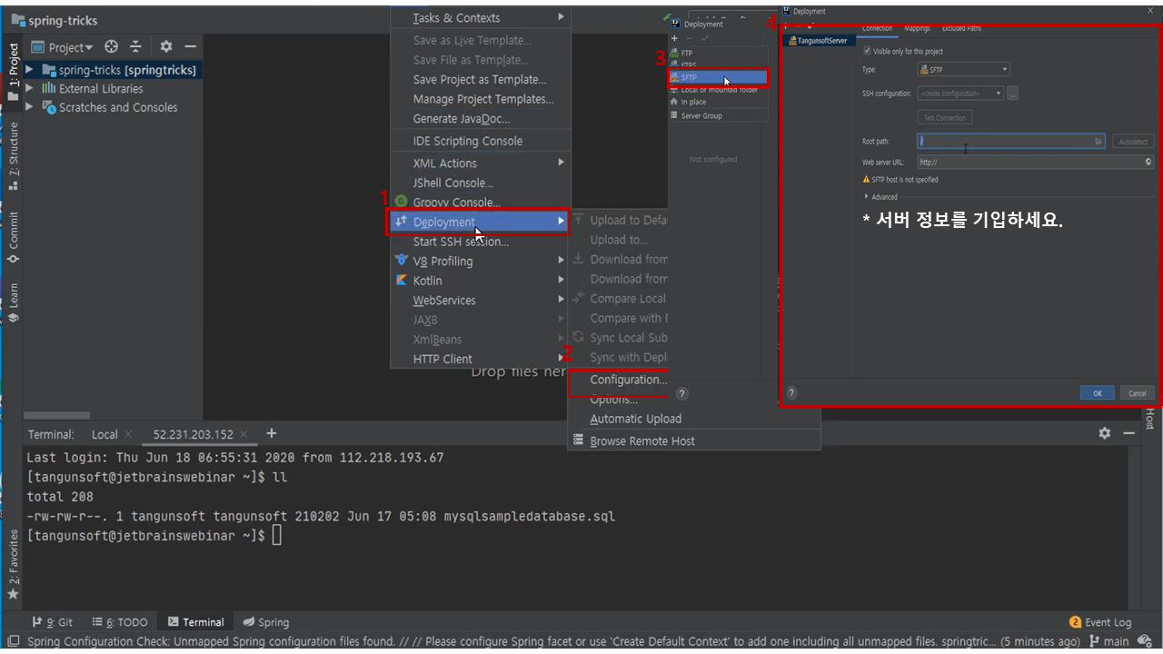This screenshot has height=654, width=1163.
Task: Click the help question mark in Deployment dialog
Action: pyautogui.click(x=791, y=392)
